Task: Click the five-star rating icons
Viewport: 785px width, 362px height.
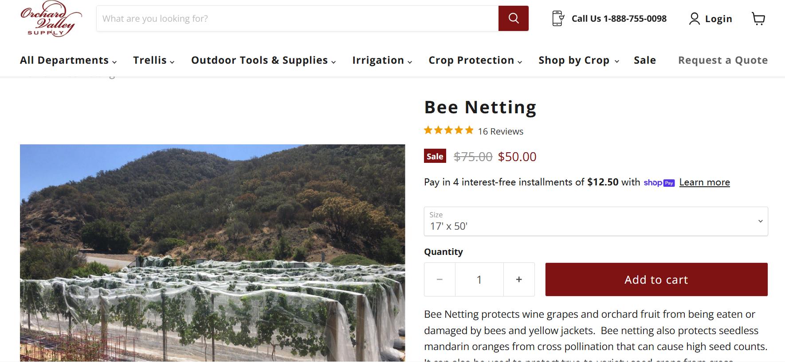Action: [x=448, y=131]
